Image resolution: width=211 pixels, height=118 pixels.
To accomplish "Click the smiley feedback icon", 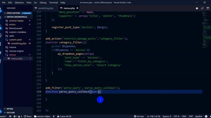I will pyautogui.click(x=206, y=116).
